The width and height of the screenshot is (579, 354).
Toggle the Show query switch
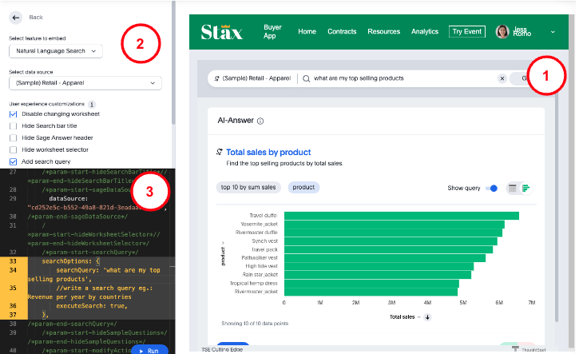click(x=491, y=188)
